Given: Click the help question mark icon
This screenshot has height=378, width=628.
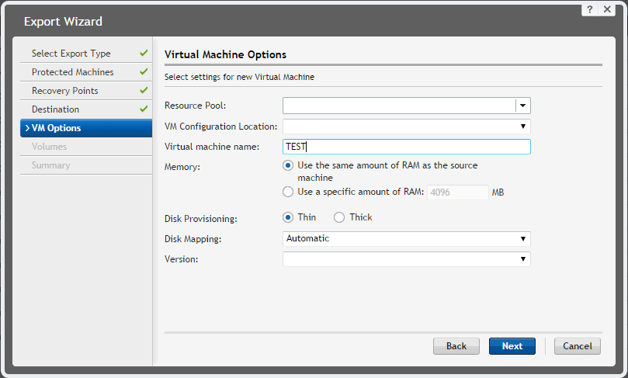Looking at the screenshot, I should [x=591, y=9].
